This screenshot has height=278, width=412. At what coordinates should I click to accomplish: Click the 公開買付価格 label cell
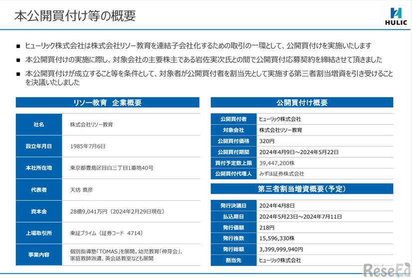233,141
